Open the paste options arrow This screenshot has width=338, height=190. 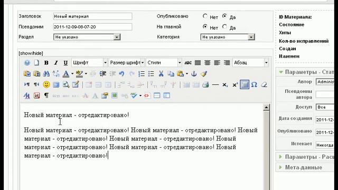click(186, 74)
